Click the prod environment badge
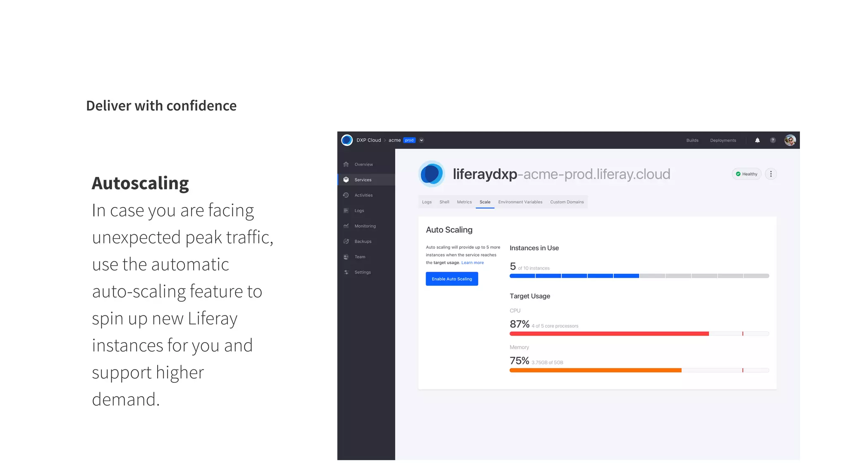This screenshot has height=476, width=847. tap(409, 140)
